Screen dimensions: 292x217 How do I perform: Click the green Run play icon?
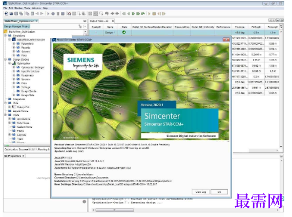[x=133, y=13]
